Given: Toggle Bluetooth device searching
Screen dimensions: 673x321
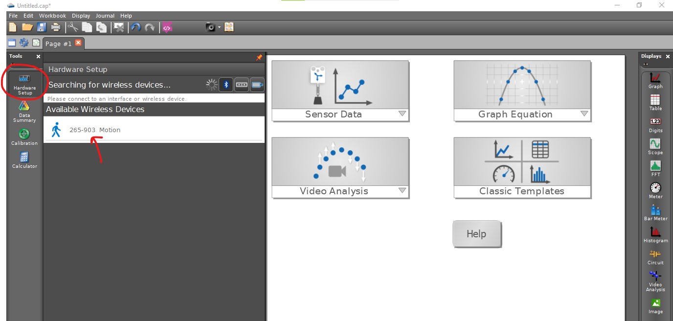Looking at the screenshot, I should tap(225, 84).
